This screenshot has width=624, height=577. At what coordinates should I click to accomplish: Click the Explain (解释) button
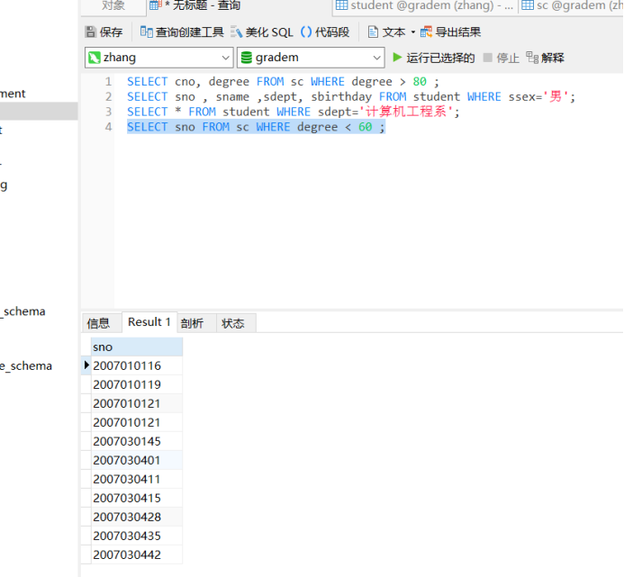pos(545,58)
